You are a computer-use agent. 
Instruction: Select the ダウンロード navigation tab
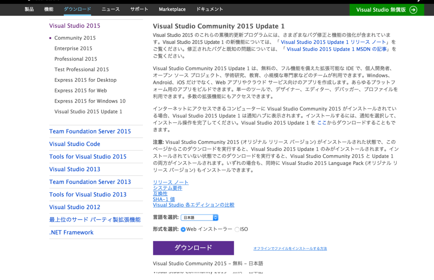click(77, 9)
